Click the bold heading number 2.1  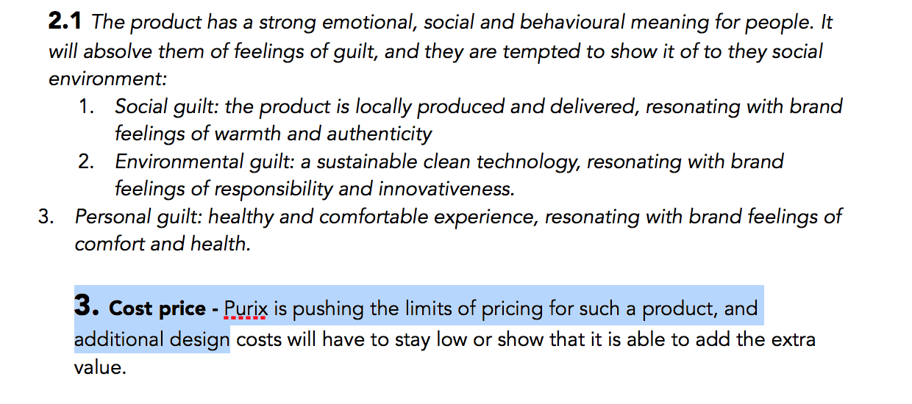click(66, 23)
